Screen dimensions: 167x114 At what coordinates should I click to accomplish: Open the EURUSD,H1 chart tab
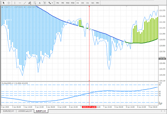(9, 111)
